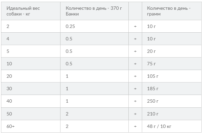Select the 75 г cell
This screenshot has width=203, height=135.
172,64
